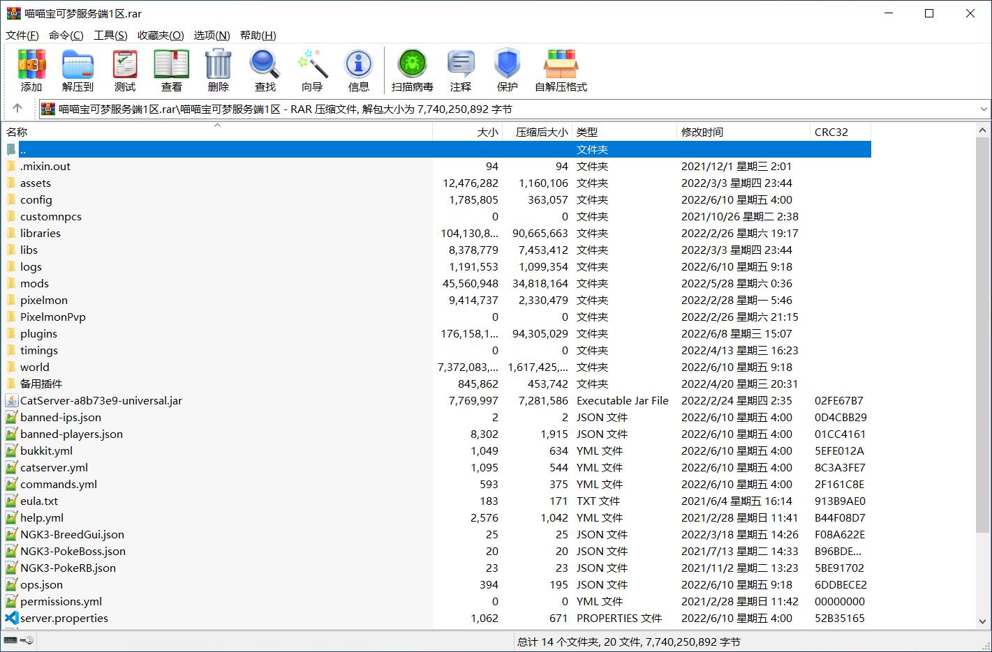Click the WinRAR title bar icon
This screenshot has width=992, height=652.
13,13
